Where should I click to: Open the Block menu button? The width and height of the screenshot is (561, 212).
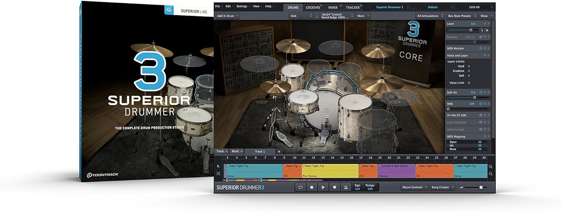[x=237, y=151]
